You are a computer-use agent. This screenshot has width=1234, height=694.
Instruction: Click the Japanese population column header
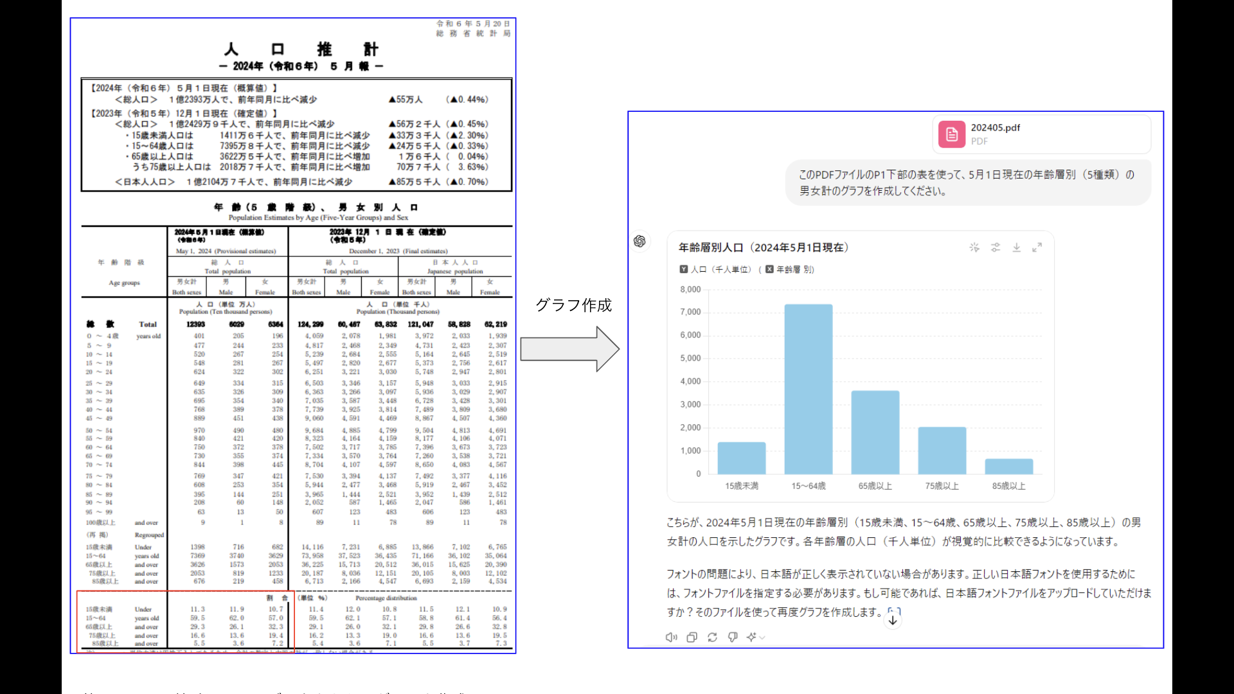(455, 271)
